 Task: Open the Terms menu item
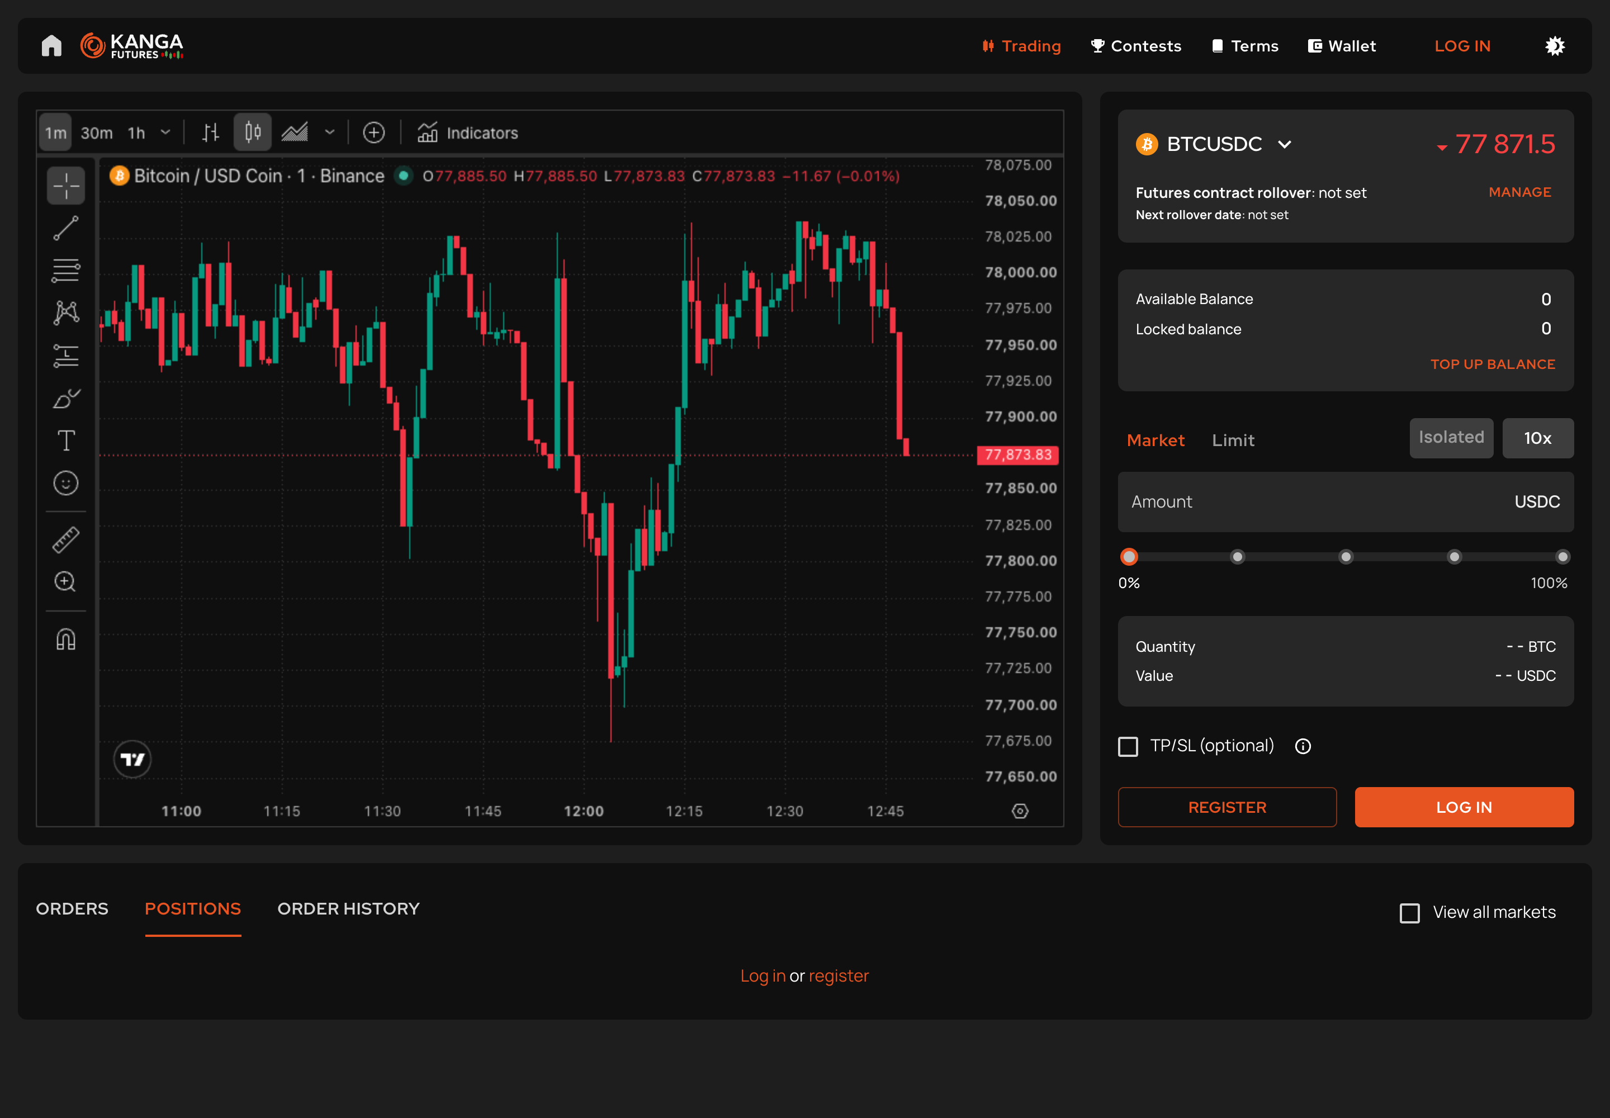[1245, 45]
